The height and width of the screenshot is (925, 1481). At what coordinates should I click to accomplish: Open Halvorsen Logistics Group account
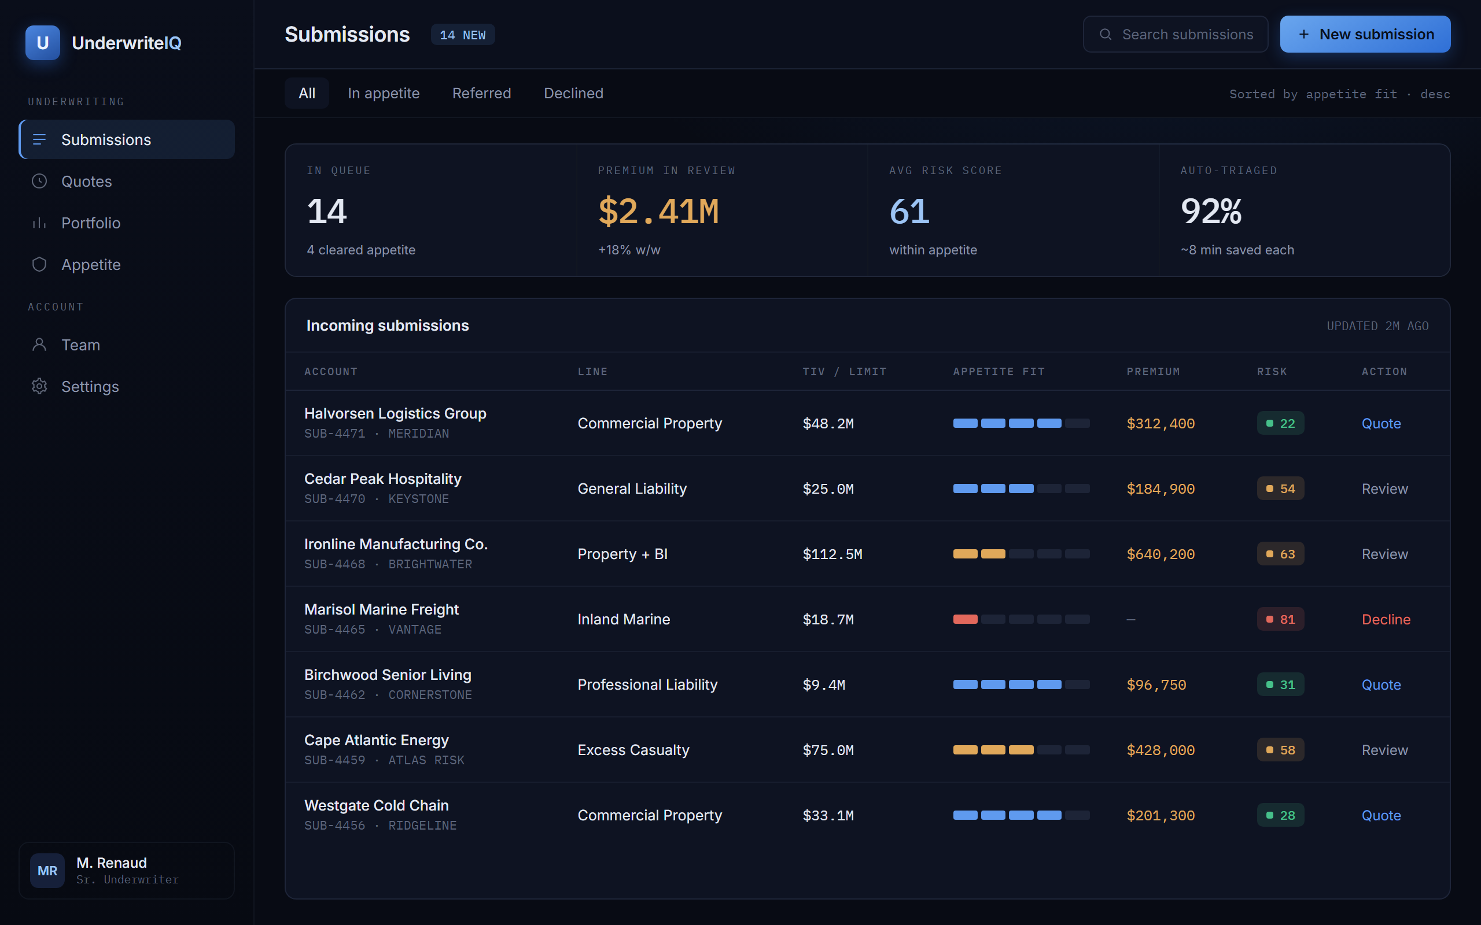click(x=395, y=413)
